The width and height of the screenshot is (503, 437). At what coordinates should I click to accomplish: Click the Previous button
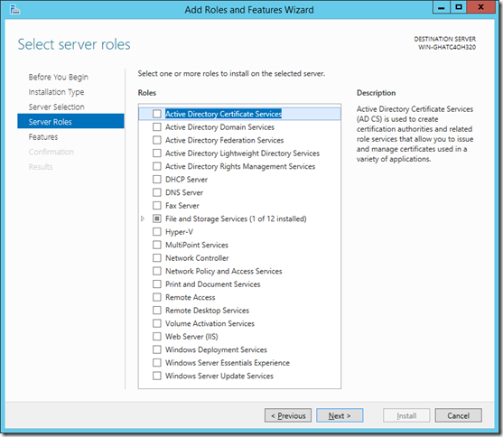[288, 415]
